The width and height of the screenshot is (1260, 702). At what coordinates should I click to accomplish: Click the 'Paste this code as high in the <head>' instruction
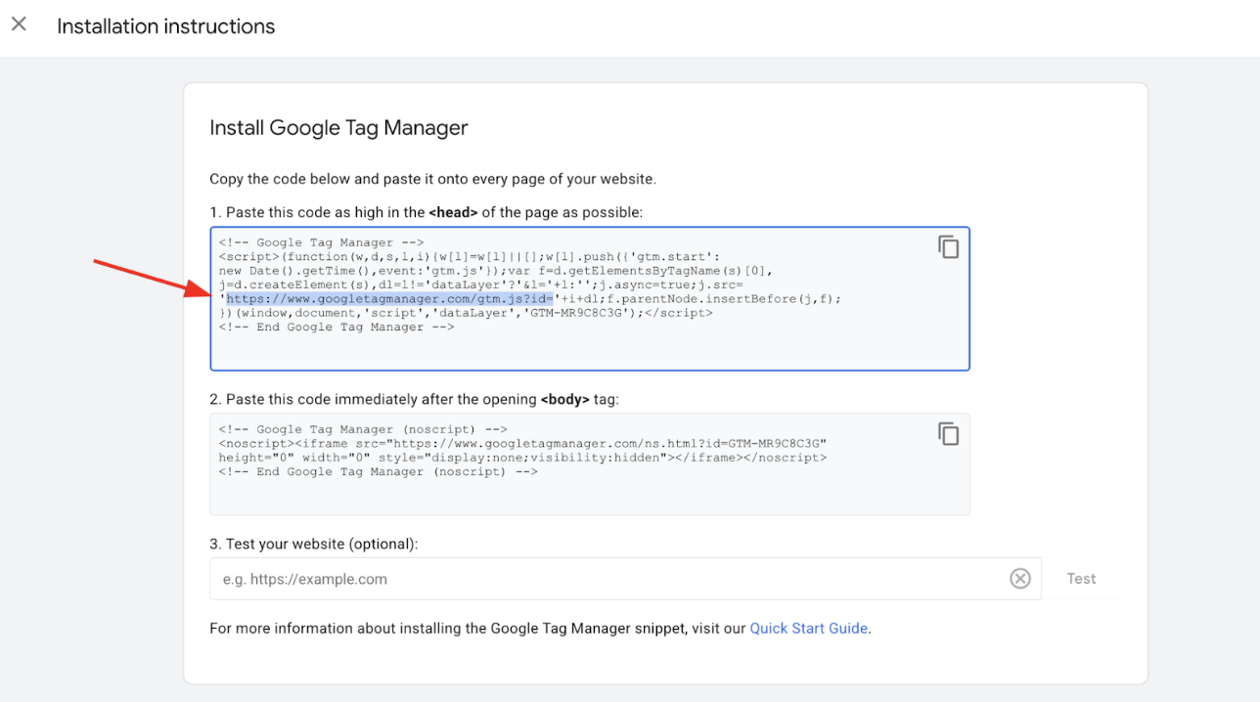(427, 212)
